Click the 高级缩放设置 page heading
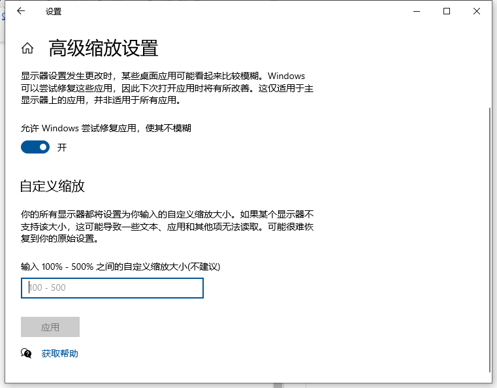Image resolution: width=497 pixels, height=388 pixels. click(x=103, y=48)
